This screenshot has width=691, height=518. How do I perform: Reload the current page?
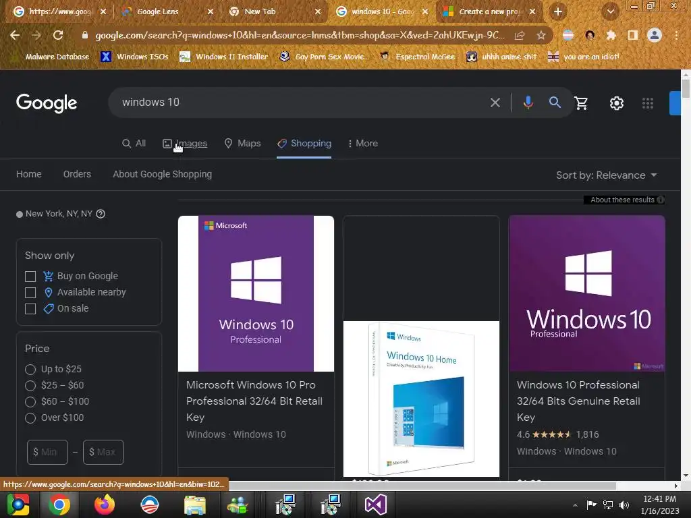coord(58,35)
